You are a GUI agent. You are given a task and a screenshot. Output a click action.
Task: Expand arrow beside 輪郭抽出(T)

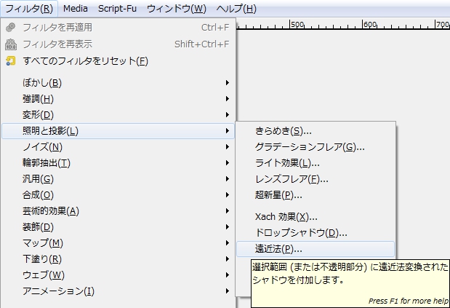(228, 163)
